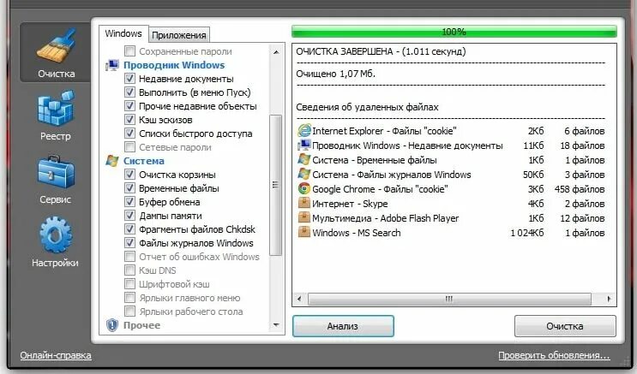Click the results horizontal scrollbar thumb
Screen dimensions: 637x374
[x=449, y=299]
